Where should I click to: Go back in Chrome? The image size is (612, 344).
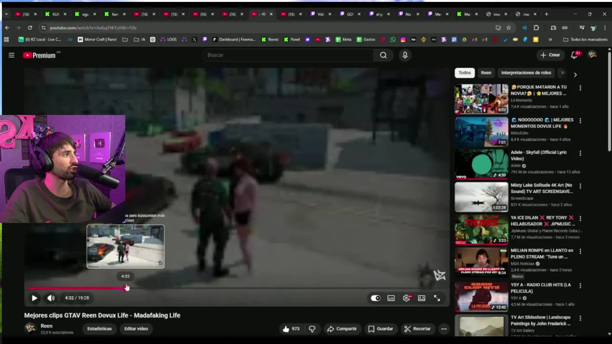(7, 28)
